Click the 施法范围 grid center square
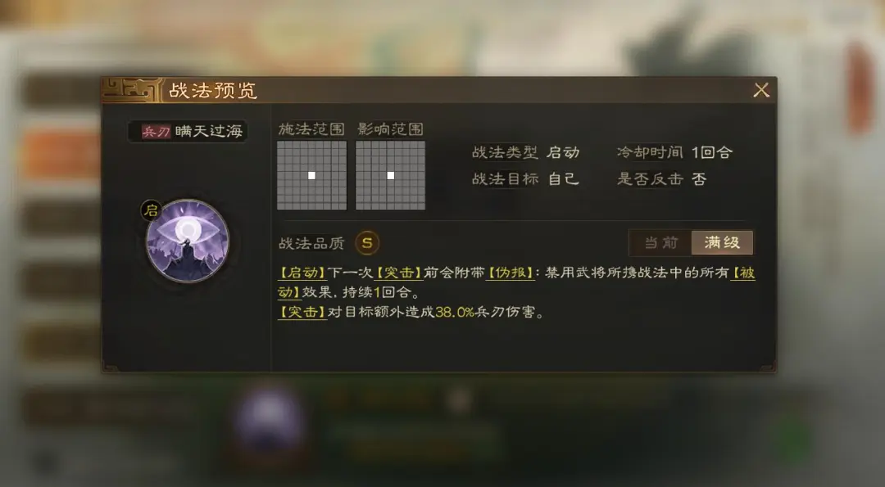 (x=311, y=175)
